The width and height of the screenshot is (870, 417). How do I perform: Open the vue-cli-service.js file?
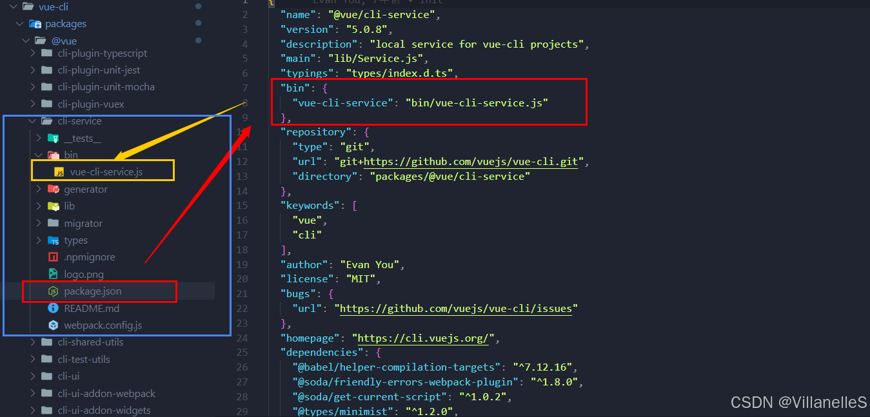coord(106,172)
